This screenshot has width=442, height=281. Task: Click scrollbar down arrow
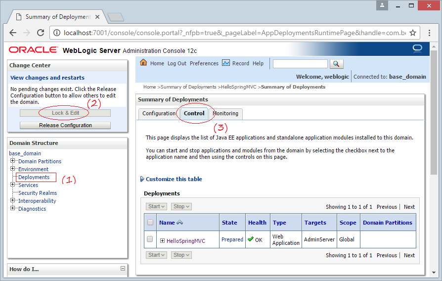[434, 273]
